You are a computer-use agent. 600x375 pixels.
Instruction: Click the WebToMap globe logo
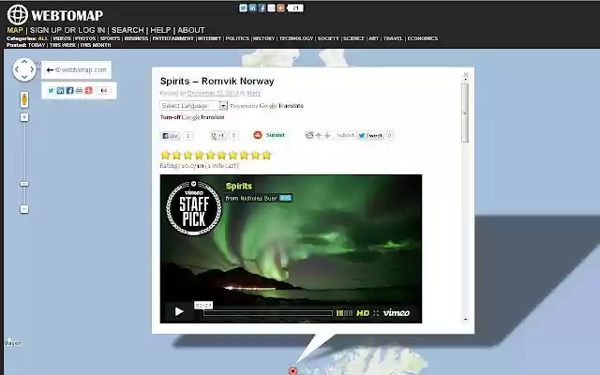click(x=17, y=15)
